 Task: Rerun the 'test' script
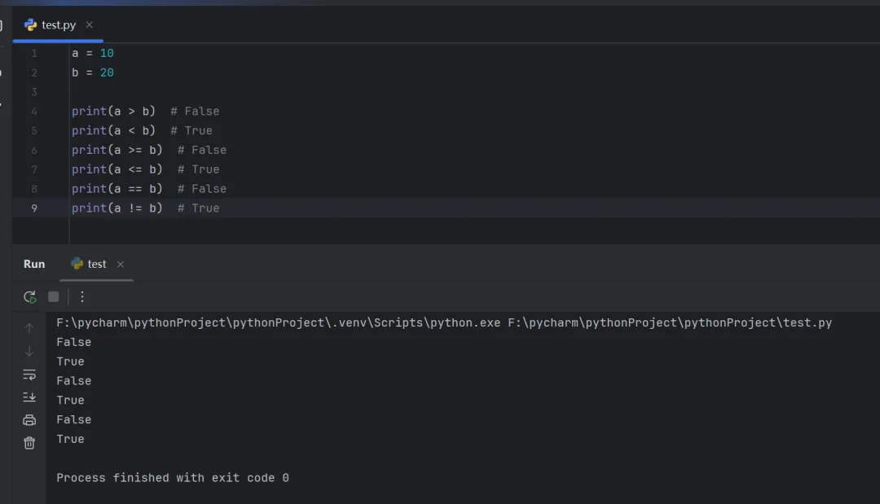pyautogui.click(x=30, y=297)
